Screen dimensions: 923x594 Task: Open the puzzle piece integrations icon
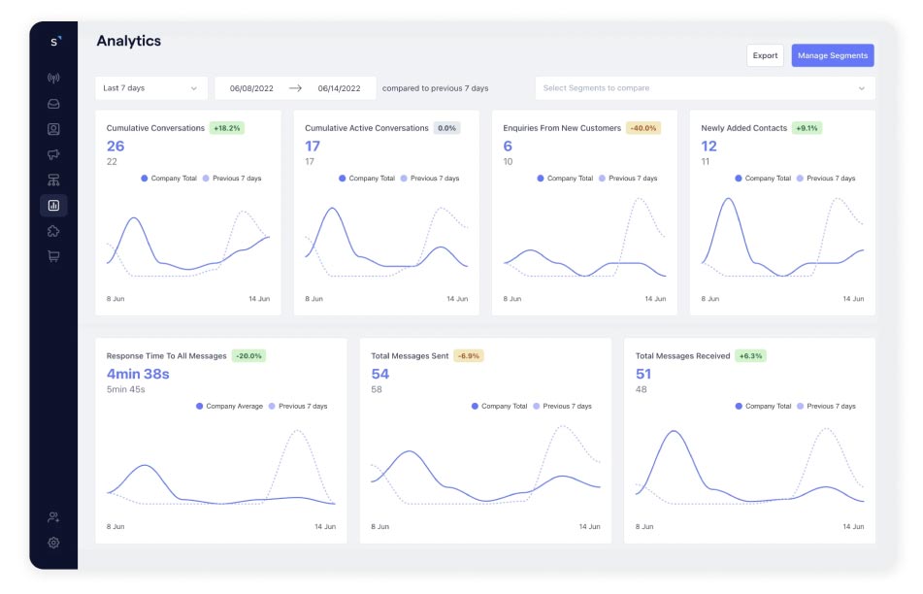pyautogui.click(x=53, y=231)
